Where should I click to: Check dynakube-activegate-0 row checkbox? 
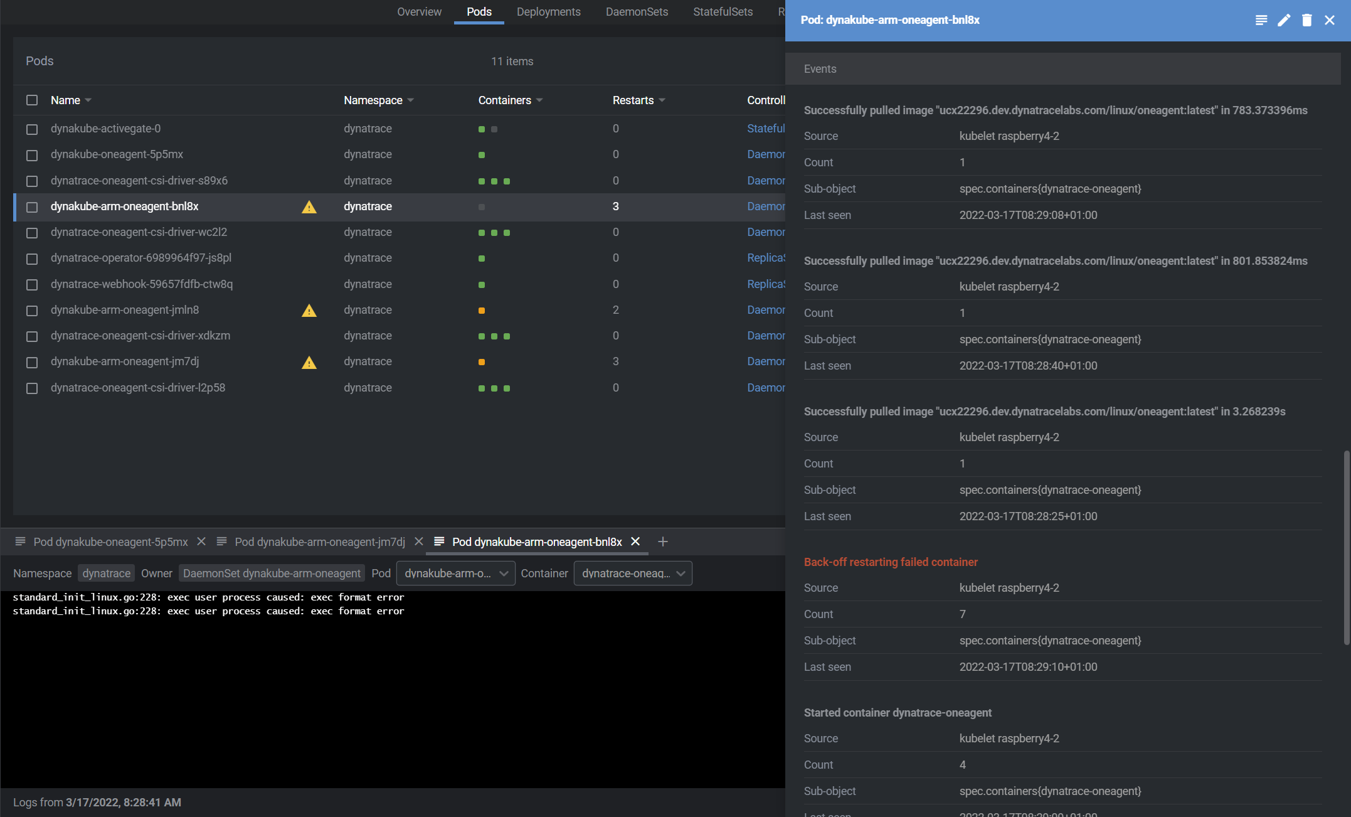32,129
